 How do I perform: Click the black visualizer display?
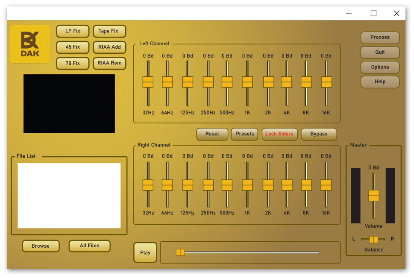69,103
